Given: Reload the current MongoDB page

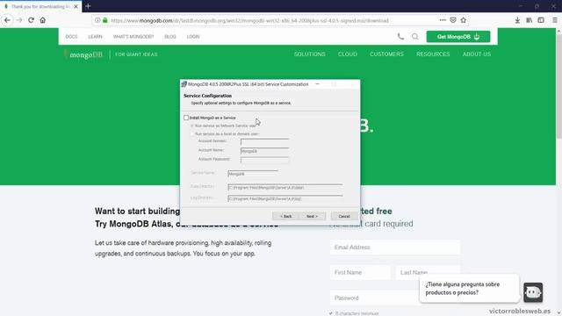Looking at the screenshot, I should coord(32,20).
